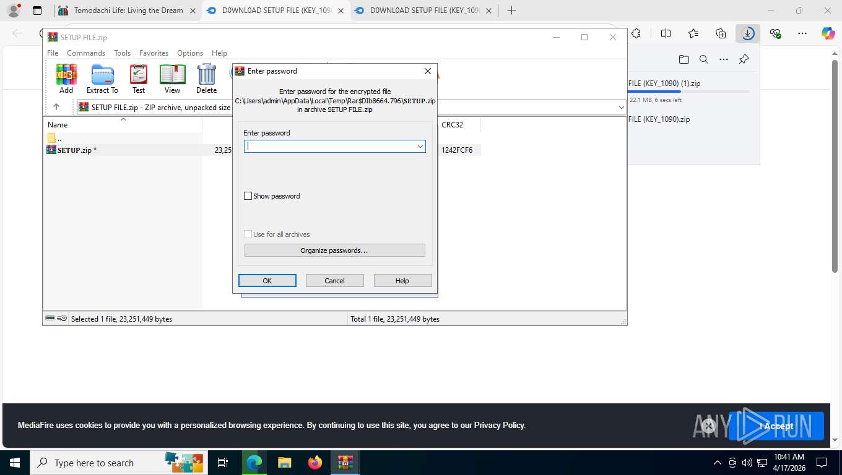Open the Tools menu
Viewport: 842px width, 475px height.
(x=122, y=53)
